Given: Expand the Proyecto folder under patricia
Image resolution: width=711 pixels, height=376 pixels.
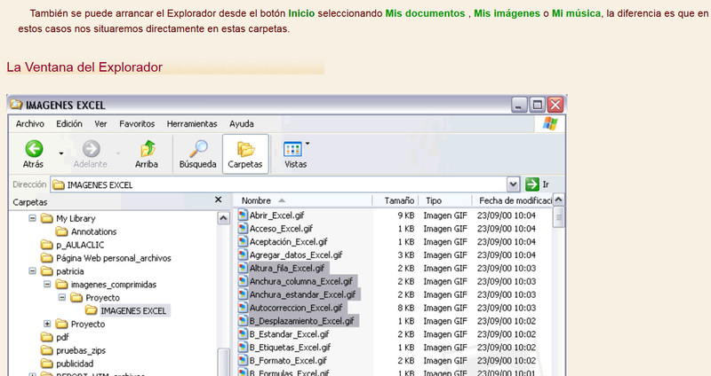Looking at the screenshot, I should coord(47,324).
